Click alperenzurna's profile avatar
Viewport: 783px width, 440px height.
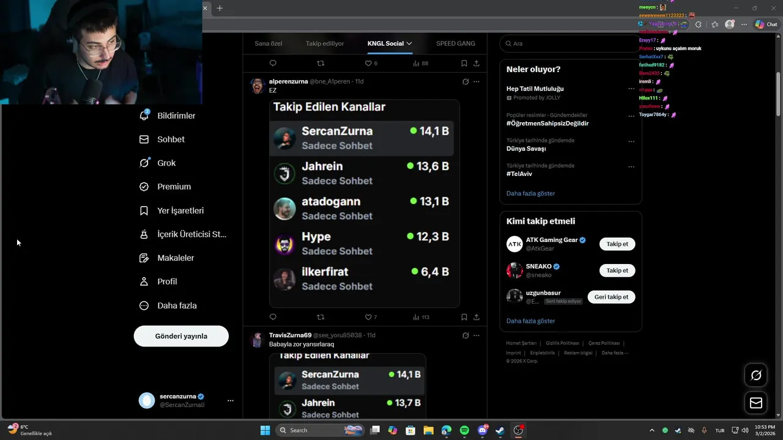coord(258,86)
